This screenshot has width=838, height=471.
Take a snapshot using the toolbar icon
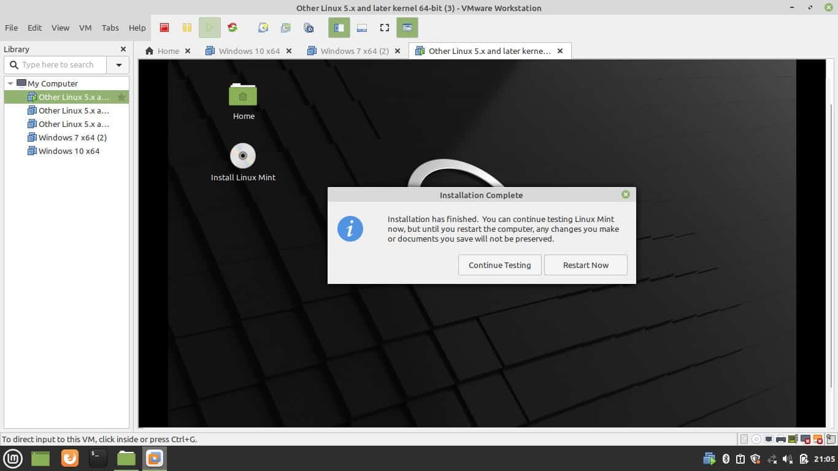(x=263, y=28)
